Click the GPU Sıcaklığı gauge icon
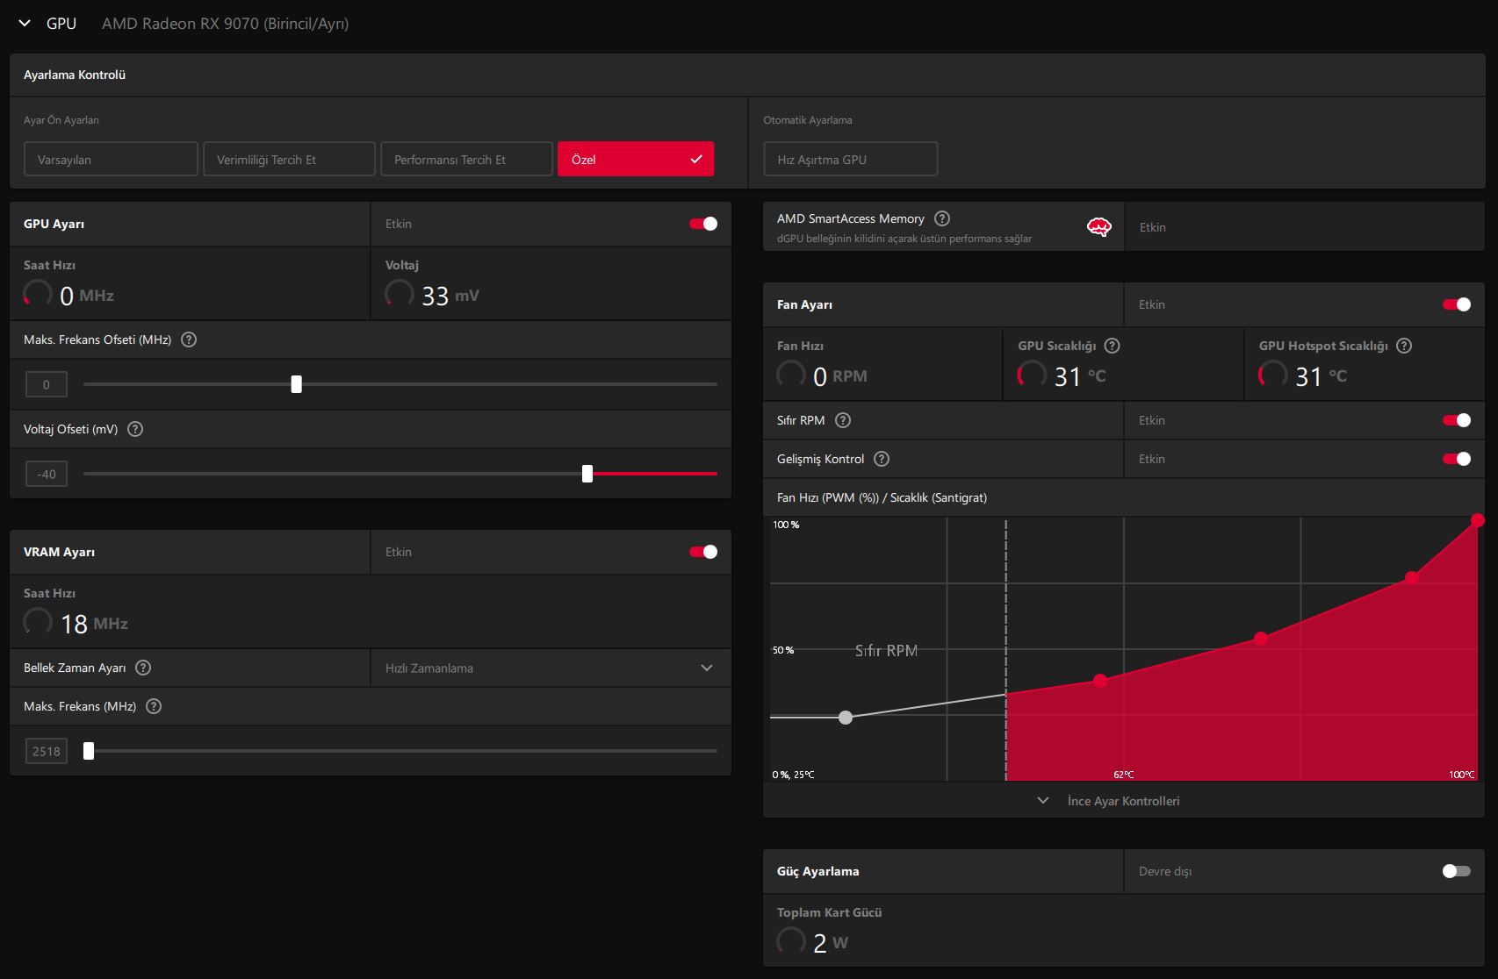1498x979 pixels. pos(1032,374)
